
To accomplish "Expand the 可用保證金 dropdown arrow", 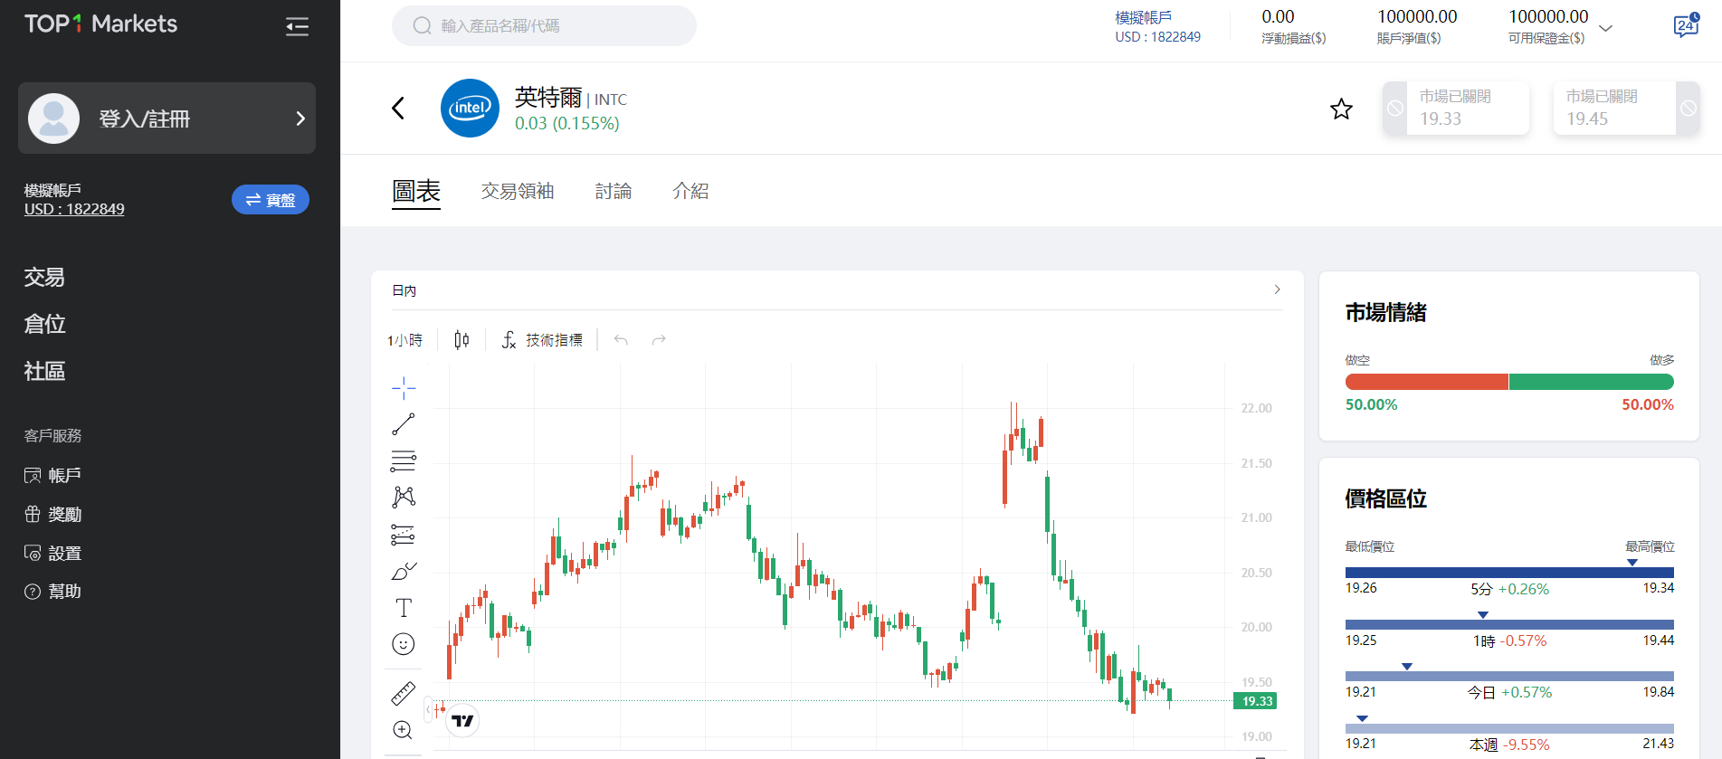I will (x=1606, y=28).
